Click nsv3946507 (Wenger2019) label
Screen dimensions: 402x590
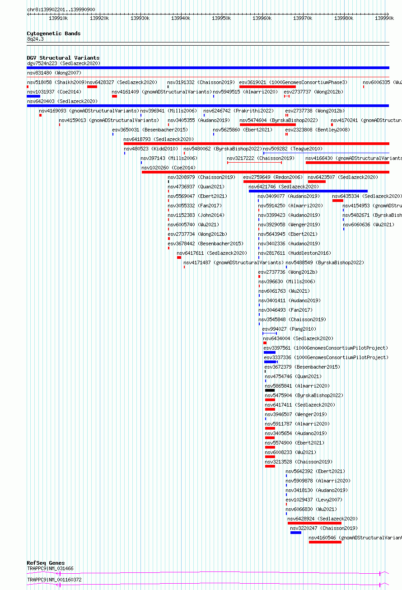(296, 414)
